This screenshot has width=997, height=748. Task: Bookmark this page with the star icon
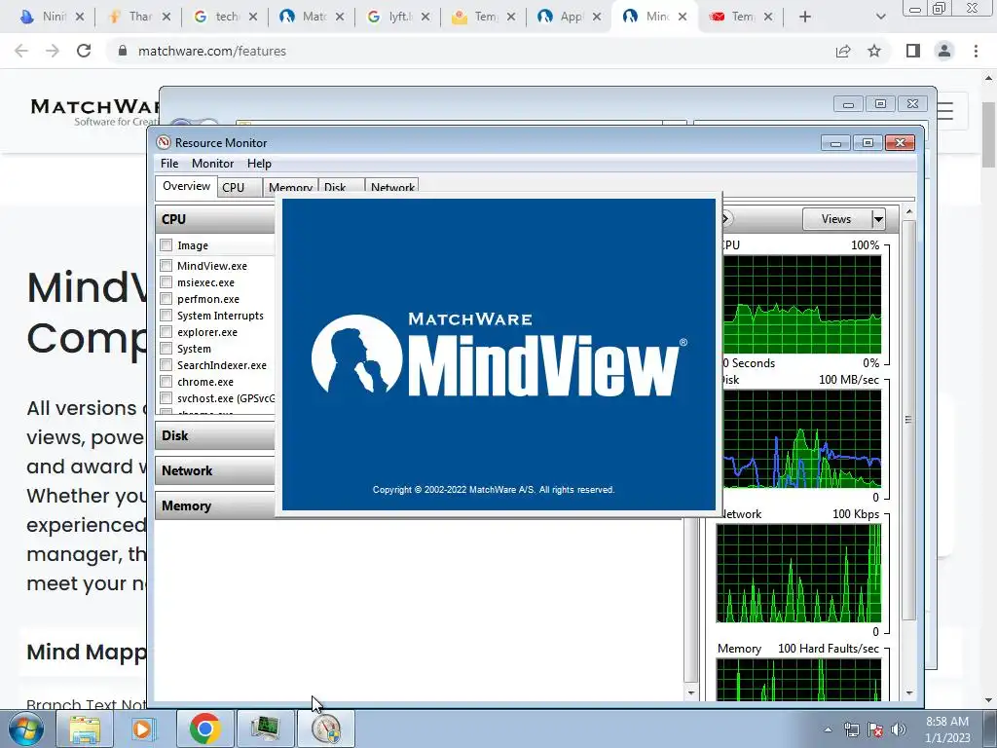click(x=874, y=51)
